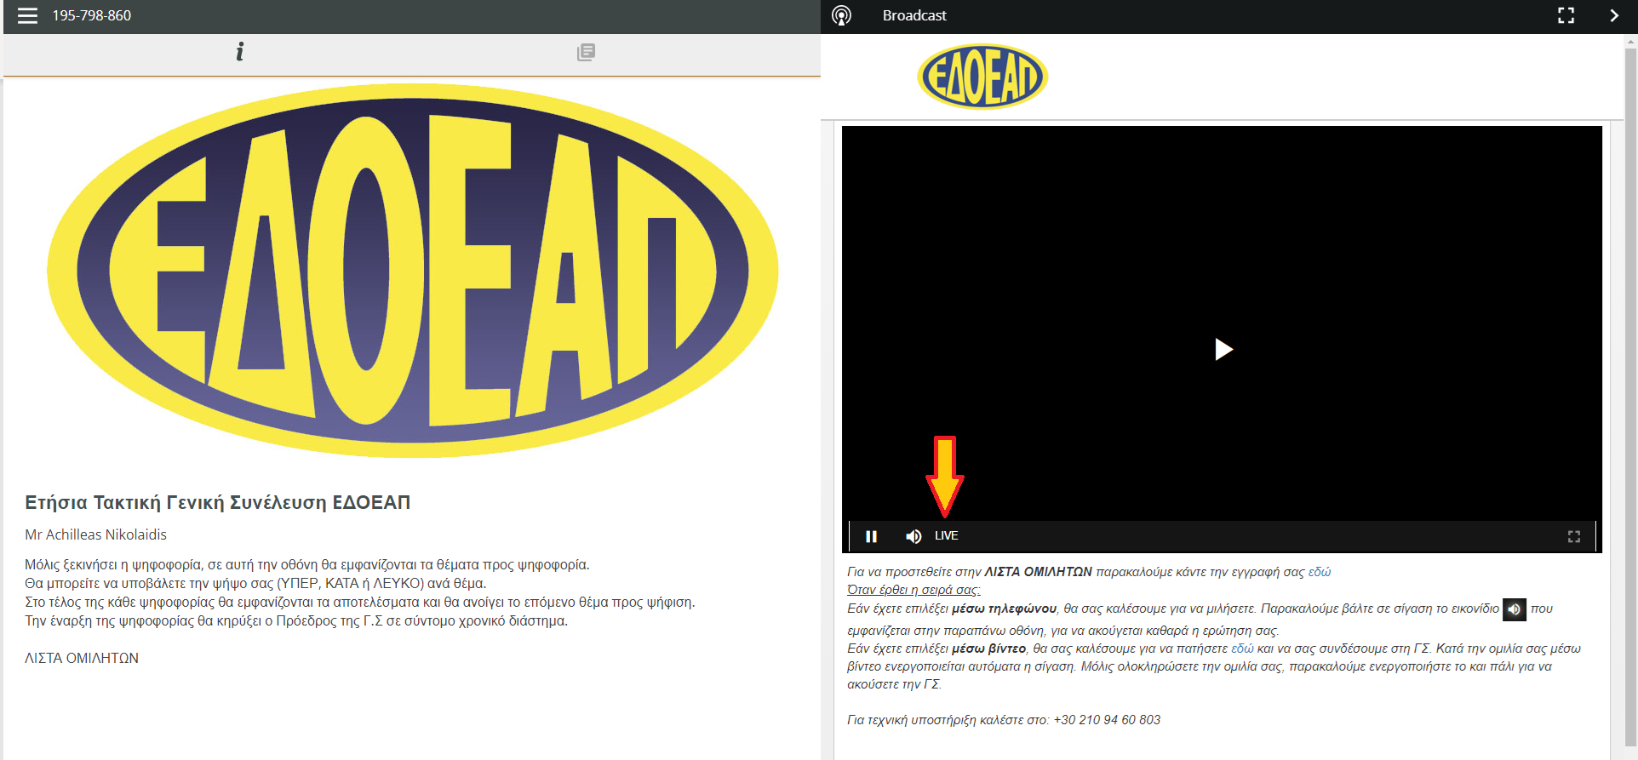1638x760 pixels.
Task: Pause the live stream
Action: (x=871, y=536)
